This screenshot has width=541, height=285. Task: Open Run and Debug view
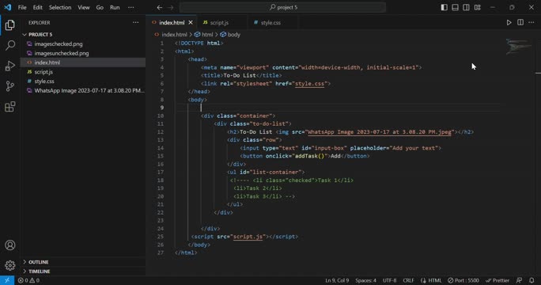(x=10, y=66)
